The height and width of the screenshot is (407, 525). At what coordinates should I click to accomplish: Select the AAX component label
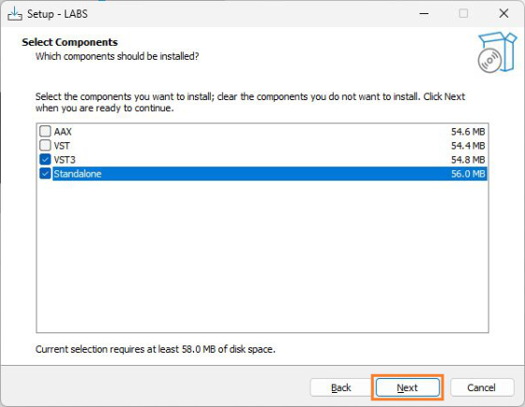[63, 132]
